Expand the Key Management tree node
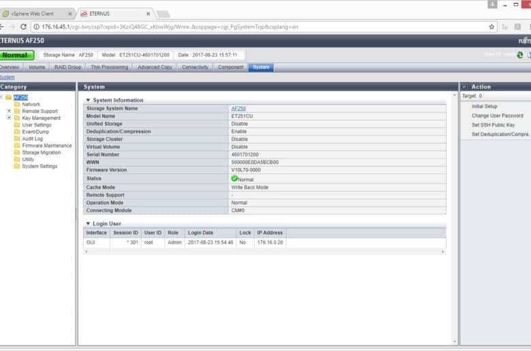The height and width of the screenshot is (351, 531). 9,118
